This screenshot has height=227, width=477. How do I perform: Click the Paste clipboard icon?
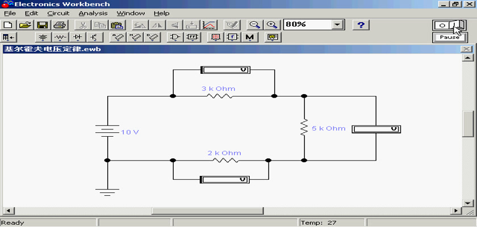coord(116,25)
